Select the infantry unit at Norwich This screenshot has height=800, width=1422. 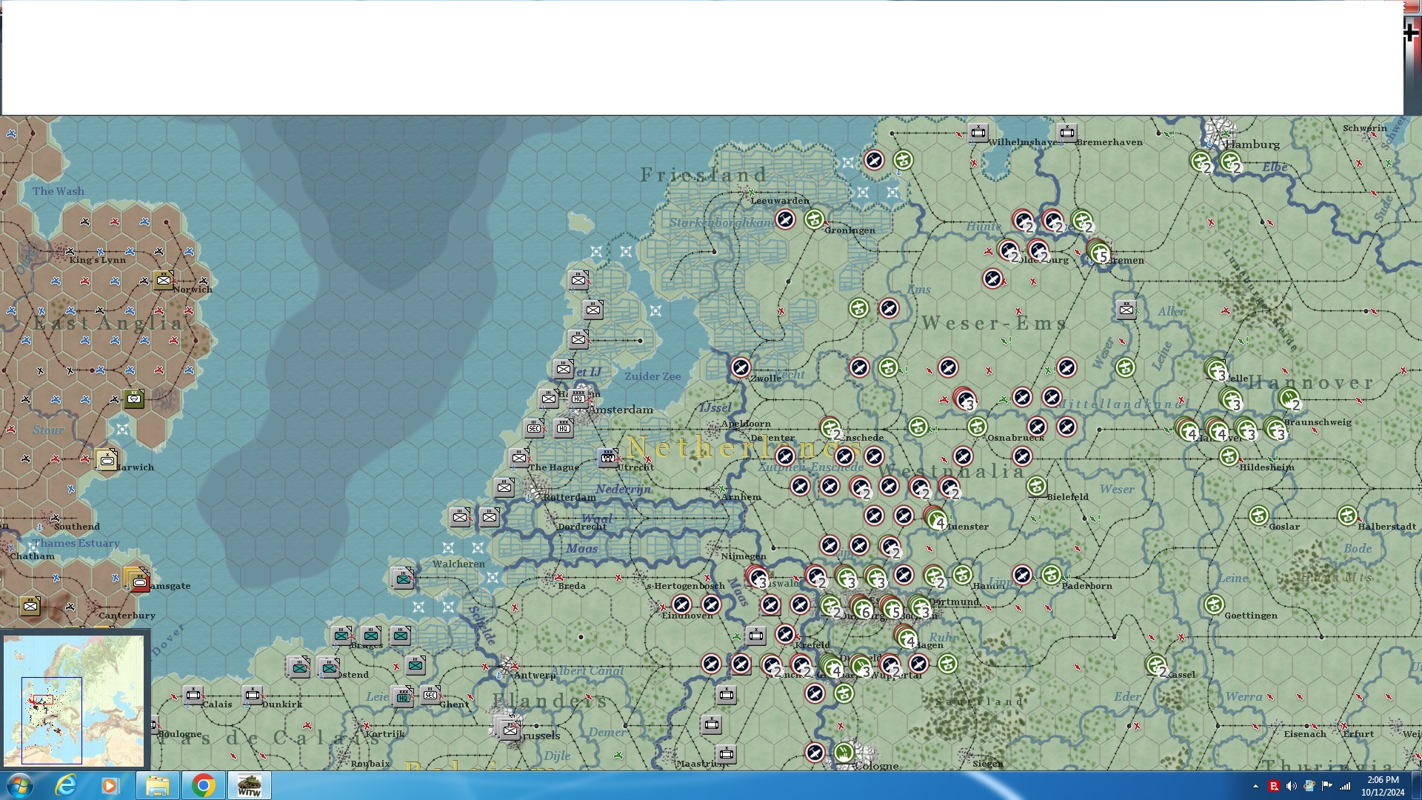coord(164,280)
